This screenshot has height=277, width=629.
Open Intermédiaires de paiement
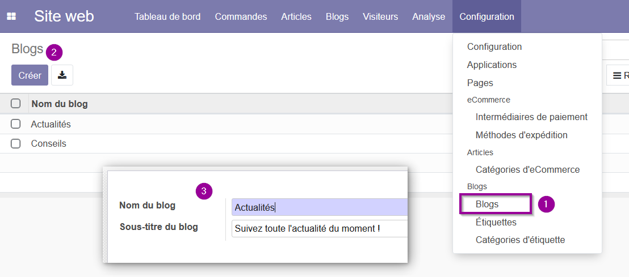pos(531,117)
